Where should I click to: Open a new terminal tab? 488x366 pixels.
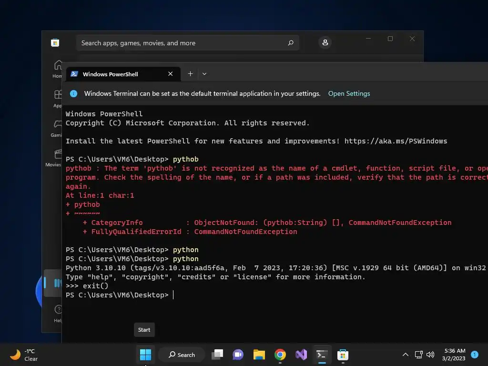click(x=190, y=74)
